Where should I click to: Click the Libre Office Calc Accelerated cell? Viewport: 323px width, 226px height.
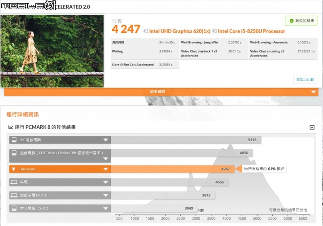[x=145, y=65]
